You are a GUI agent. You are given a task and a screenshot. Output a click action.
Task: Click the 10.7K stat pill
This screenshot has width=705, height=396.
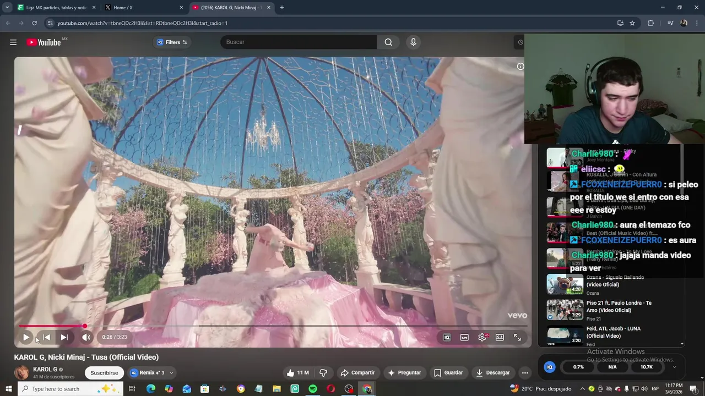coord(646,367)
